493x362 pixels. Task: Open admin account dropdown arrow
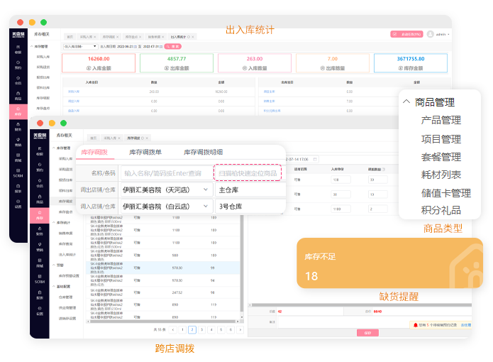[x=448, y=34]
